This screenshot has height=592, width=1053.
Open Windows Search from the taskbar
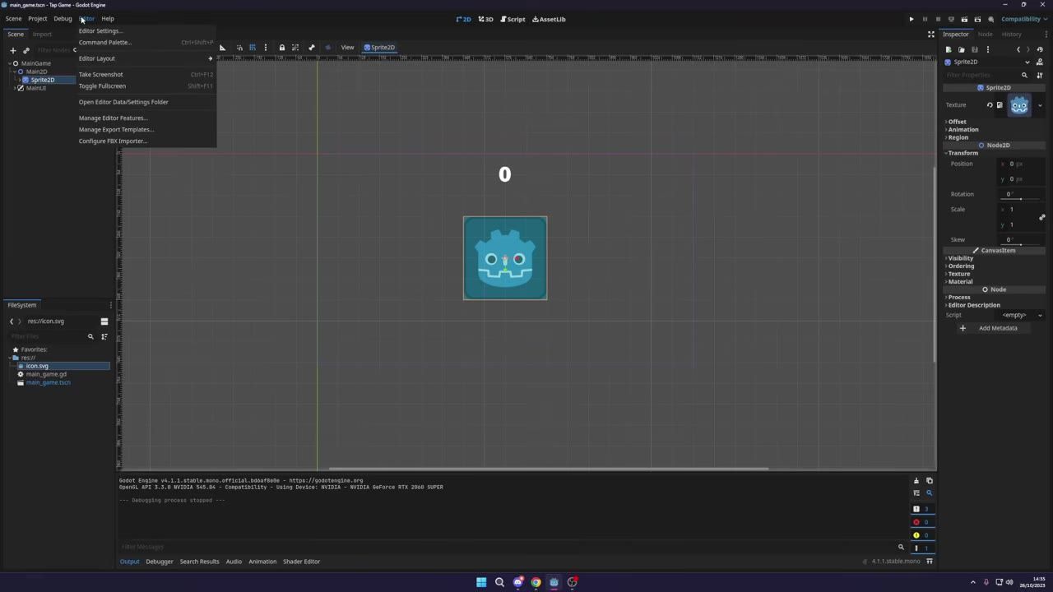[499, 582]
